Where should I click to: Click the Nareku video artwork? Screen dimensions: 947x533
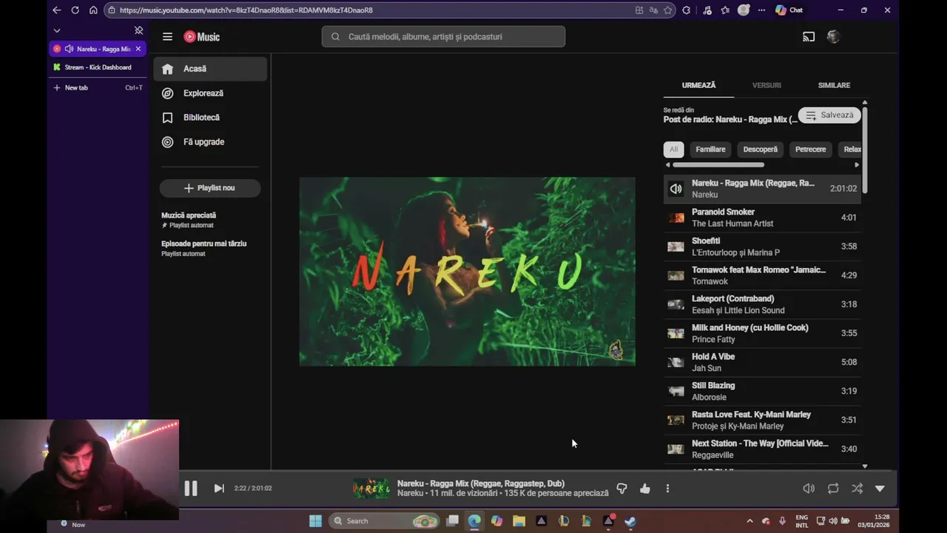click(467, 271)
